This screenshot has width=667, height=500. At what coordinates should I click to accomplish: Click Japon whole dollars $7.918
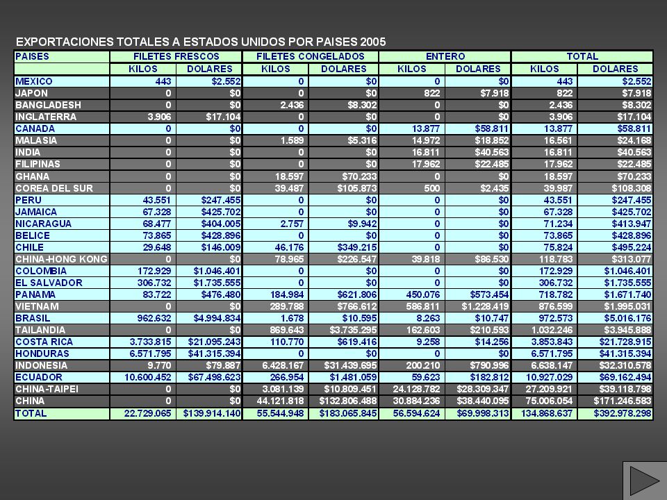point(494,93)
